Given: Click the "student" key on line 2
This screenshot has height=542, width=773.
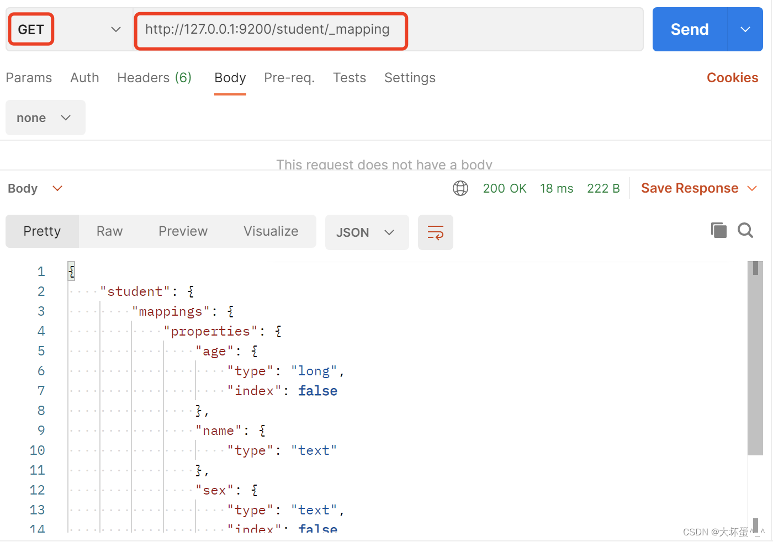Looking at the screenshot, I should tap(135, 291).
